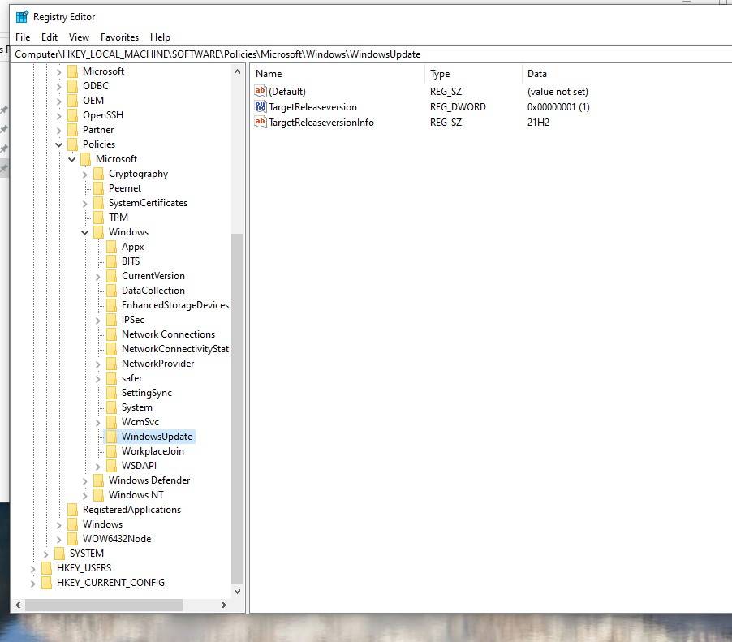732x642 pixels.
Task: Click the Type column header
Action: 440,74
